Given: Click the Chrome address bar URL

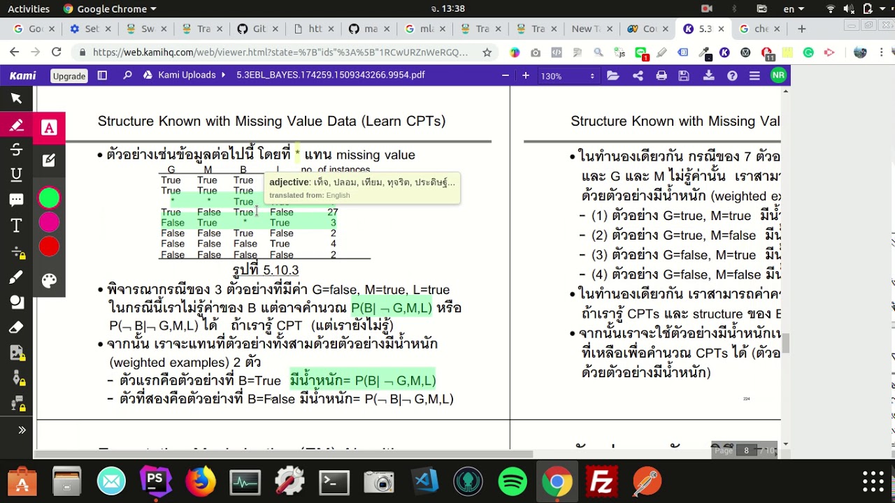Looking at the screenshot, I should (x=280, y=52).
